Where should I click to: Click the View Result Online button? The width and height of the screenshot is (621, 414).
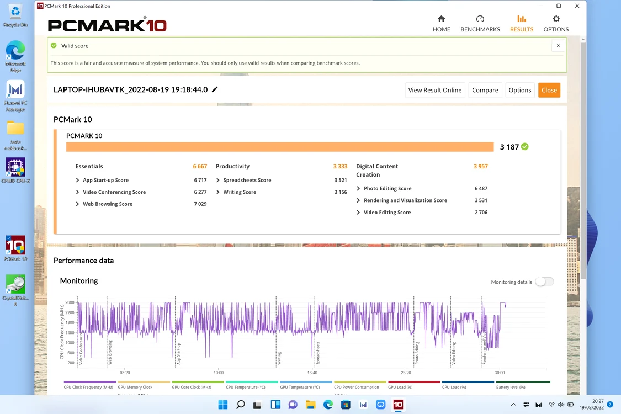click(435, 90)
